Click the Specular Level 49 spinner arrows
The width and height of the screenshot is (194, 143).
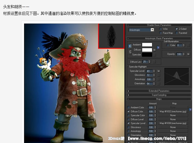point(154,71)
